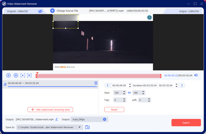Click Add watermark removing area button
This screenshot has height=134, width=206.
(x=50, y=110)
